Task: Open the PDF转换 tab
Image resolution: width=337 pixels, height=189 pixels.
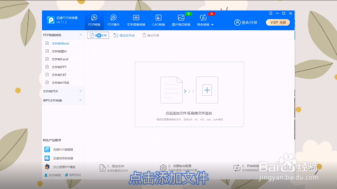Action: point(94,21)
